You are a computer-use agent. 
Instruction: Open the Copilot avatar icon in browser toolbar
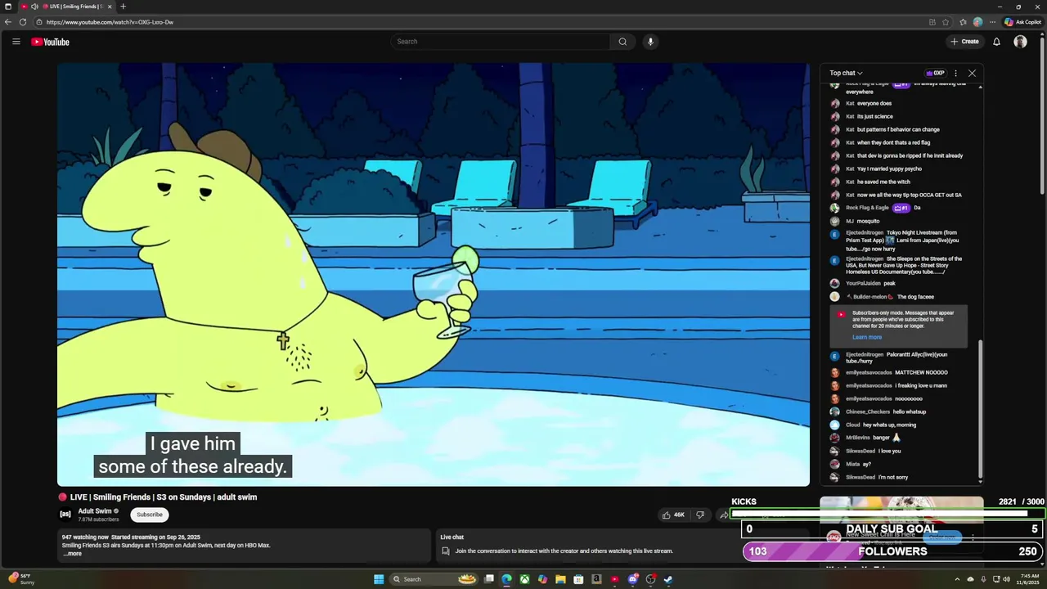[x=977, y=22]
